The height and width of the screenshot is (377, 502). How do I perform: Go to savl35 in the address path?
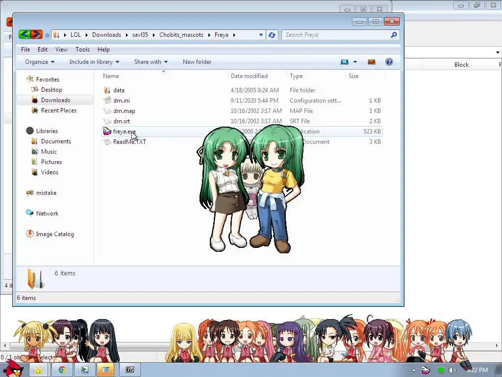pos(140,35)
